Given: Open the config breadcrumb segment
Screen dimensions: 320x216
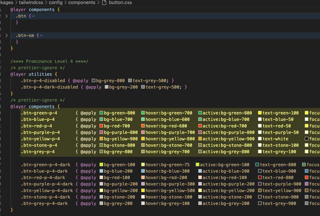Looking at the screenshot, I should tap(56, 3).
